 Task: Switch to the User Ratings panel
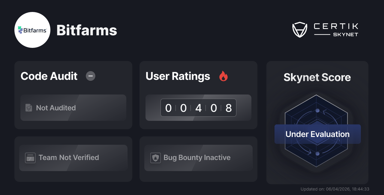(178, 76)
